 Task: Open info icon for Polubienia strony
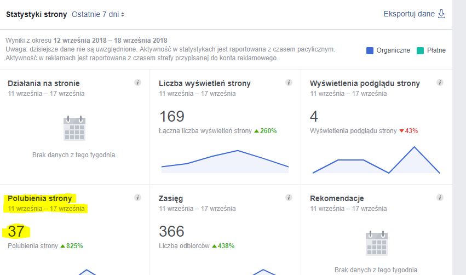137,197
